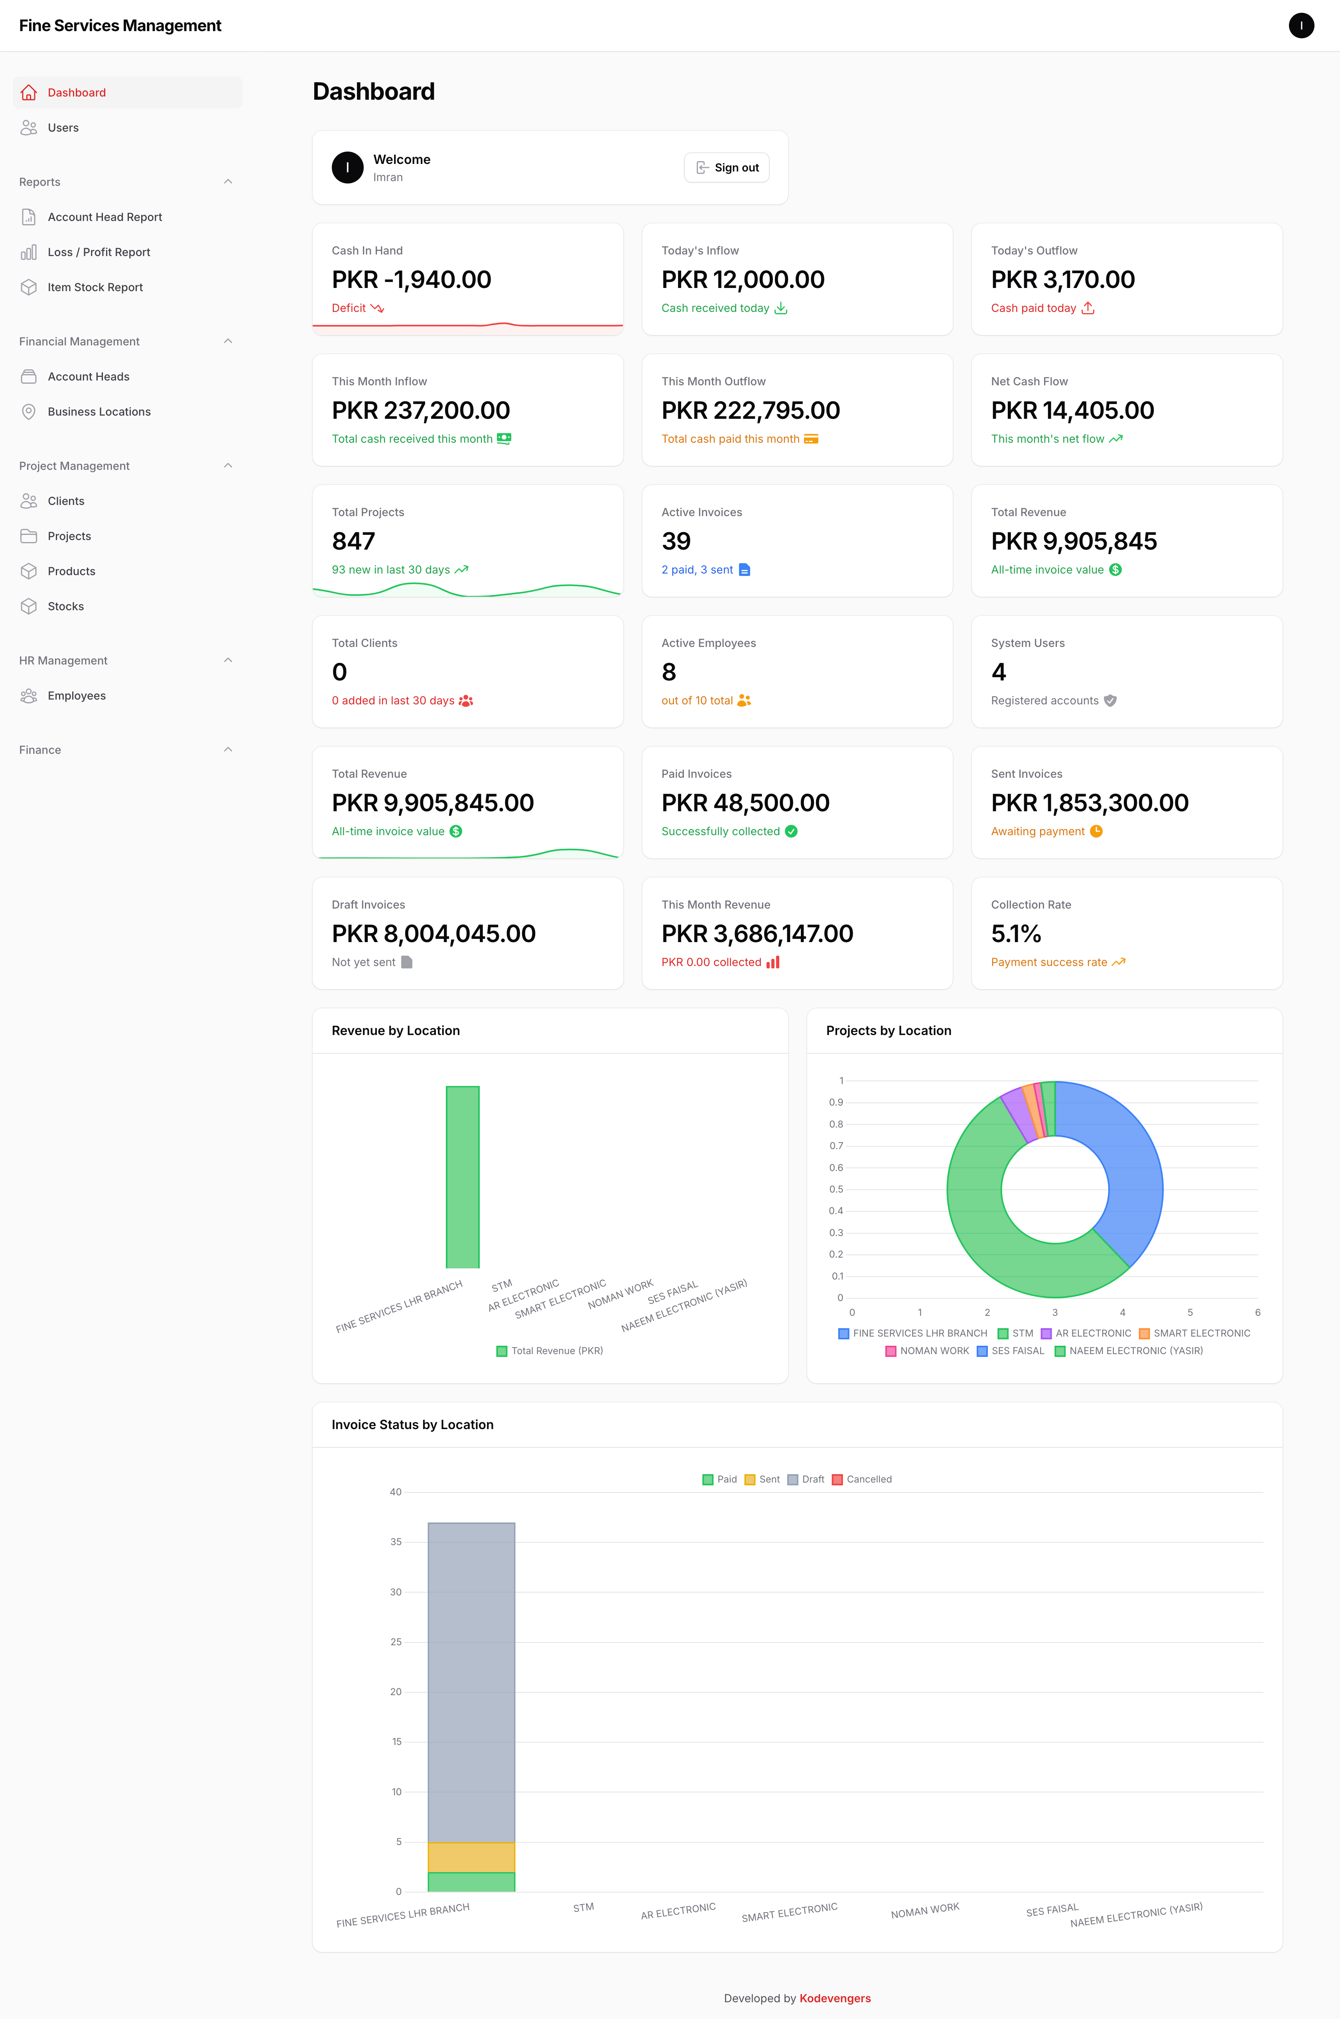1340x2019 pixels.
Task: Open the Account Heads link
Action: point(127,377)
